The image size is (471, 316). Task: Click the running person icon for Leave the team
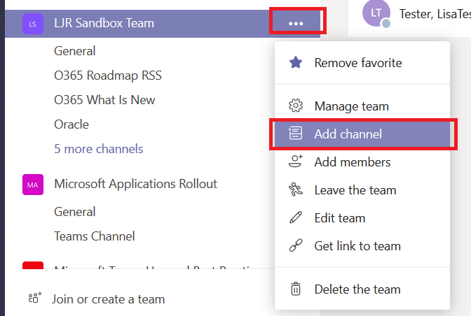click(296, 189)
